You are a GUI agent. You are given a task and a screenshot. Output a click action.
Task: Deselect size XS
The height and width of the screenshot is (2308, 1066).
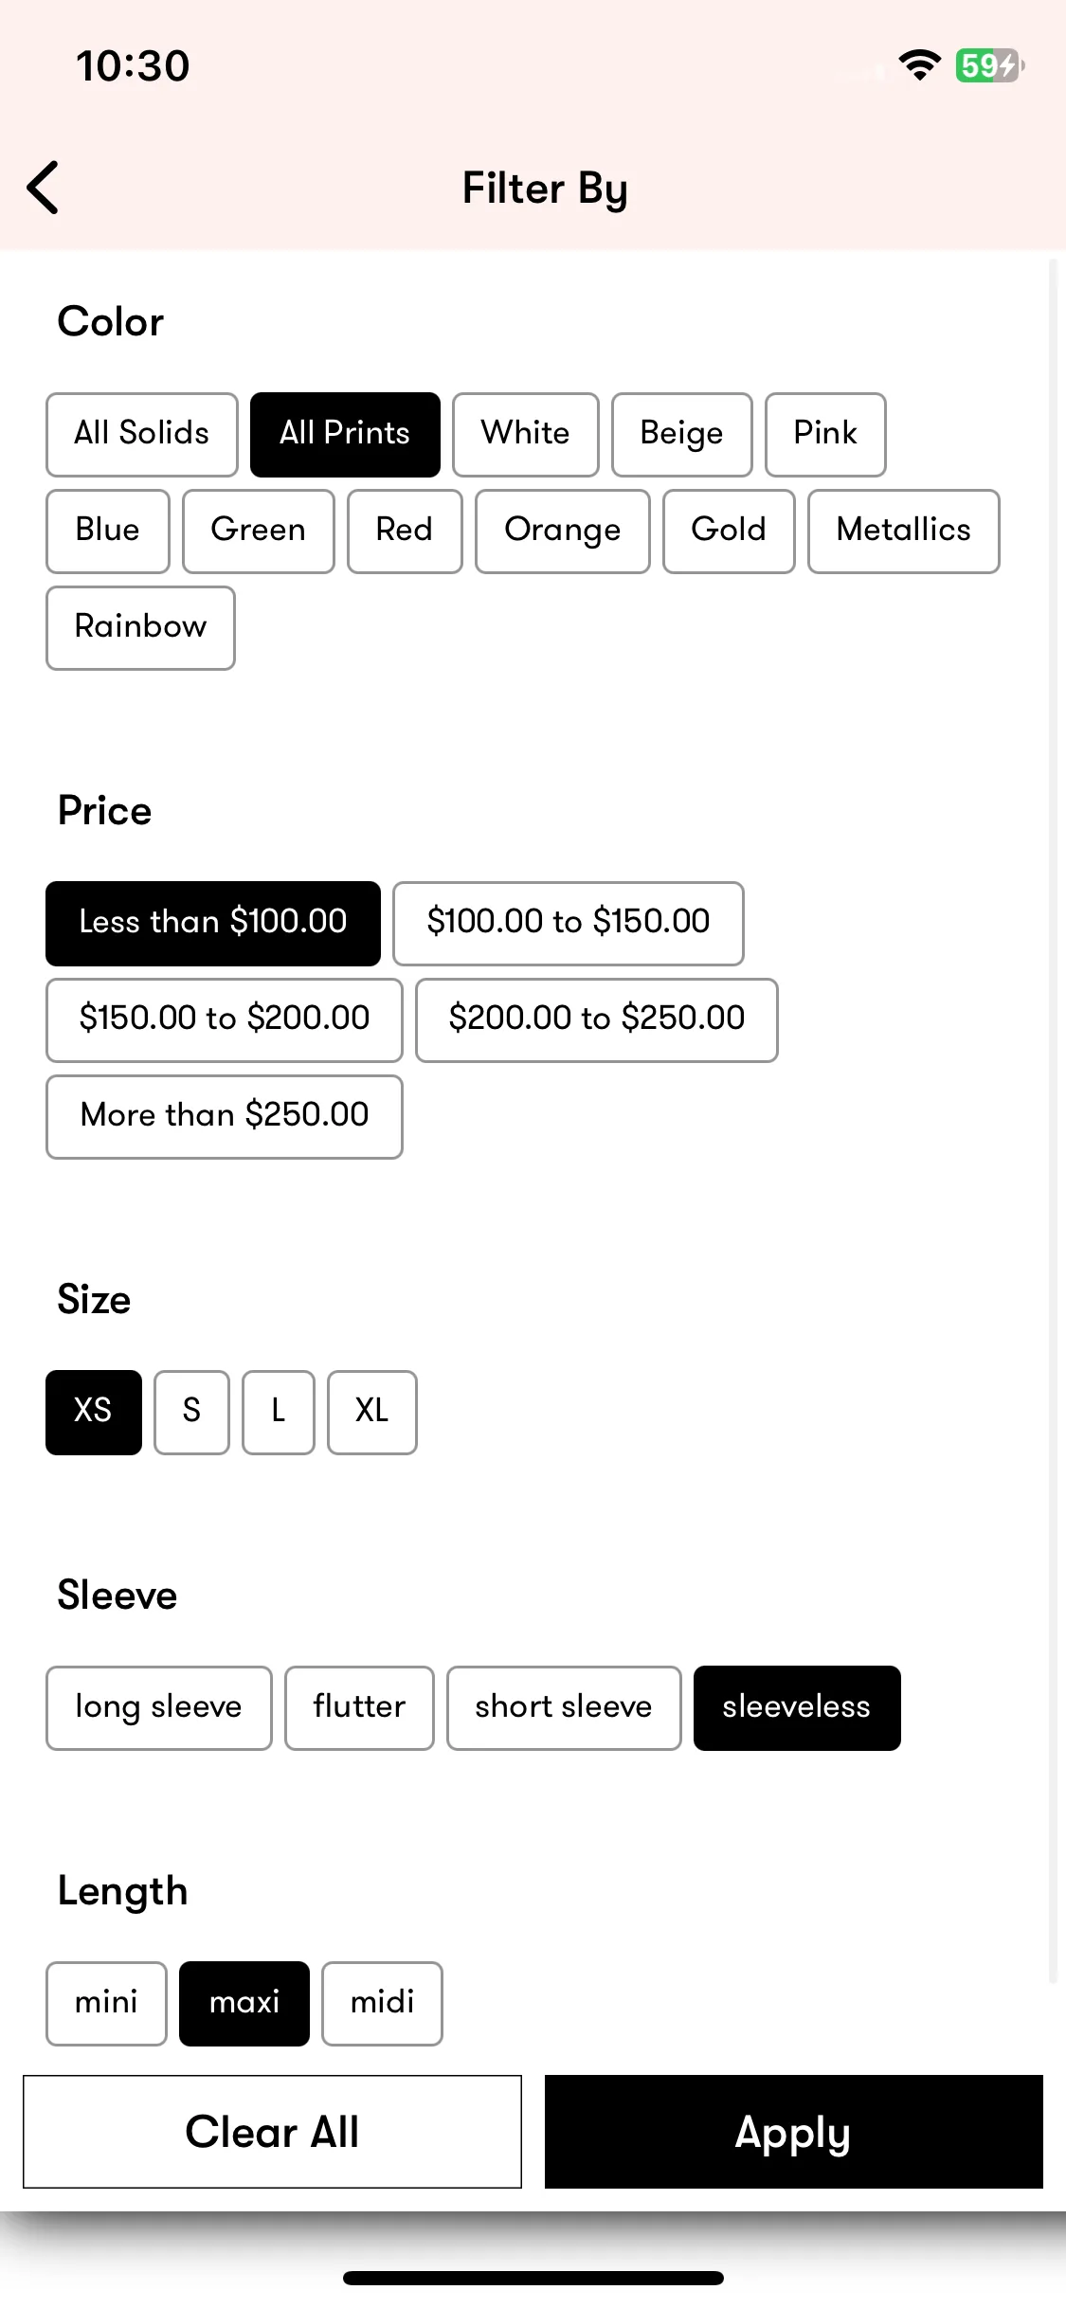point(94,1412)
